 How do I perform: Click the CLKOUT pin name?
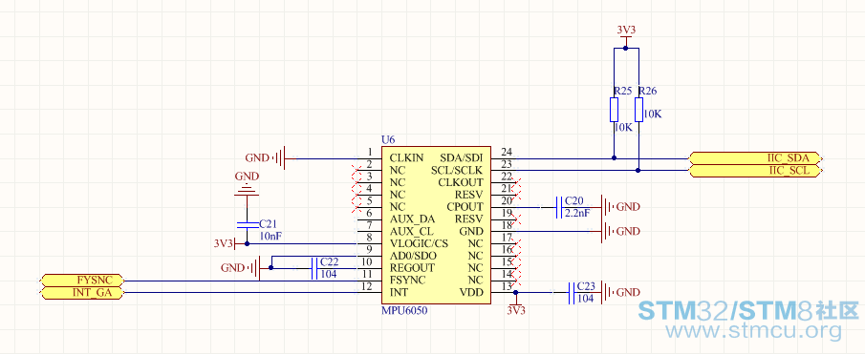click(461, 182)
